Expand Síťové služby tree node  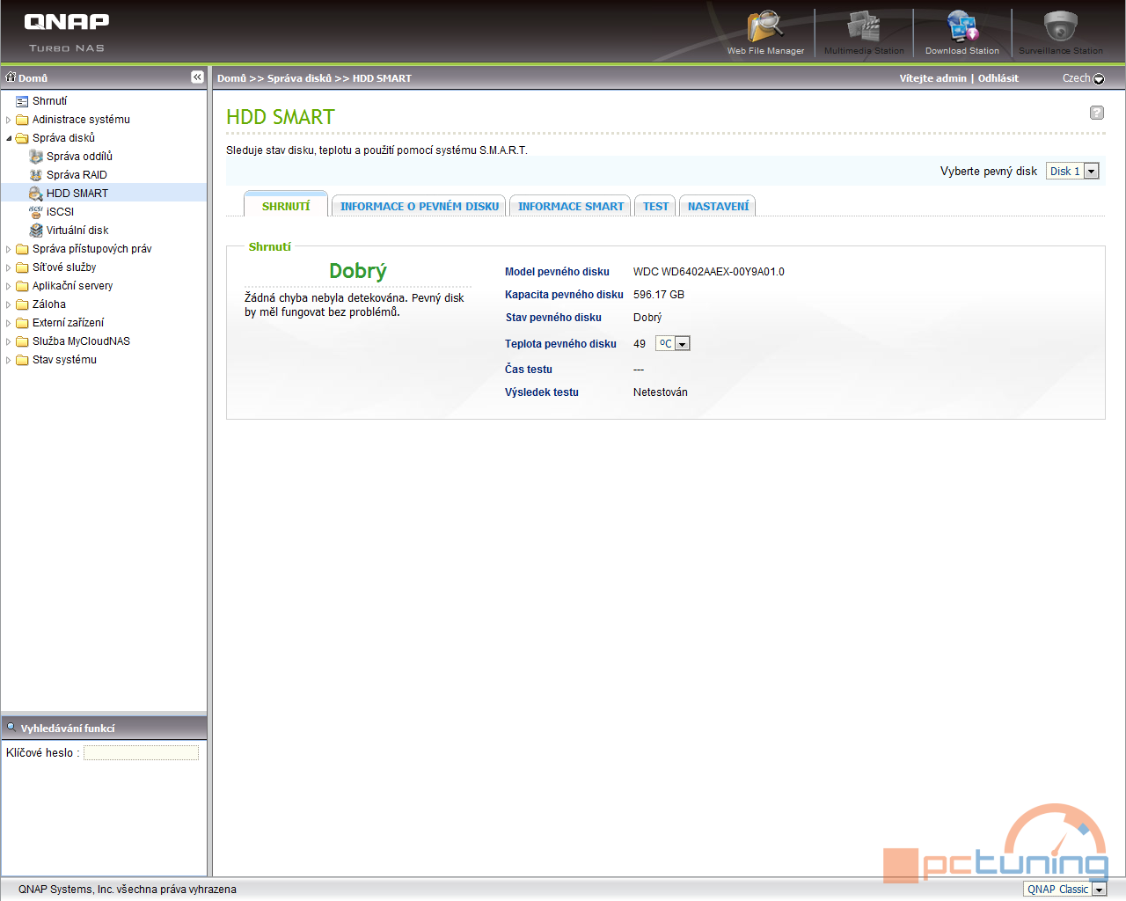point(9,267)
